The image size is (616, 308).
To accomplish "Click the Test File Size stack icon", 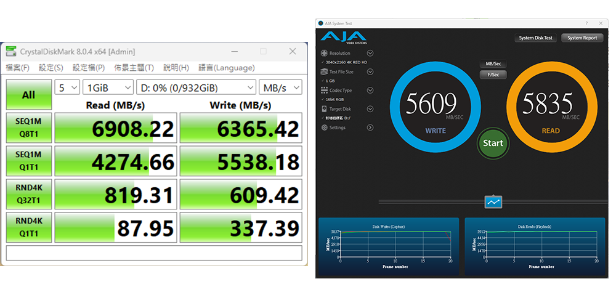I will click(x=324, y=72).
